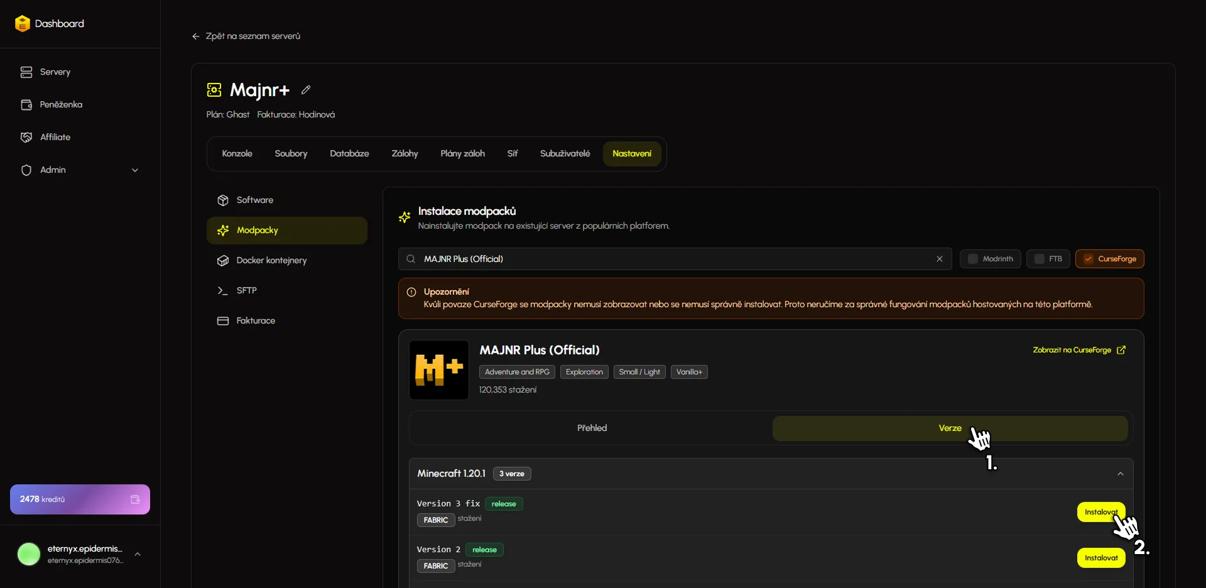Click the Admin shield icon
This screenshot has height=588, width=1206.
(26, 170)
